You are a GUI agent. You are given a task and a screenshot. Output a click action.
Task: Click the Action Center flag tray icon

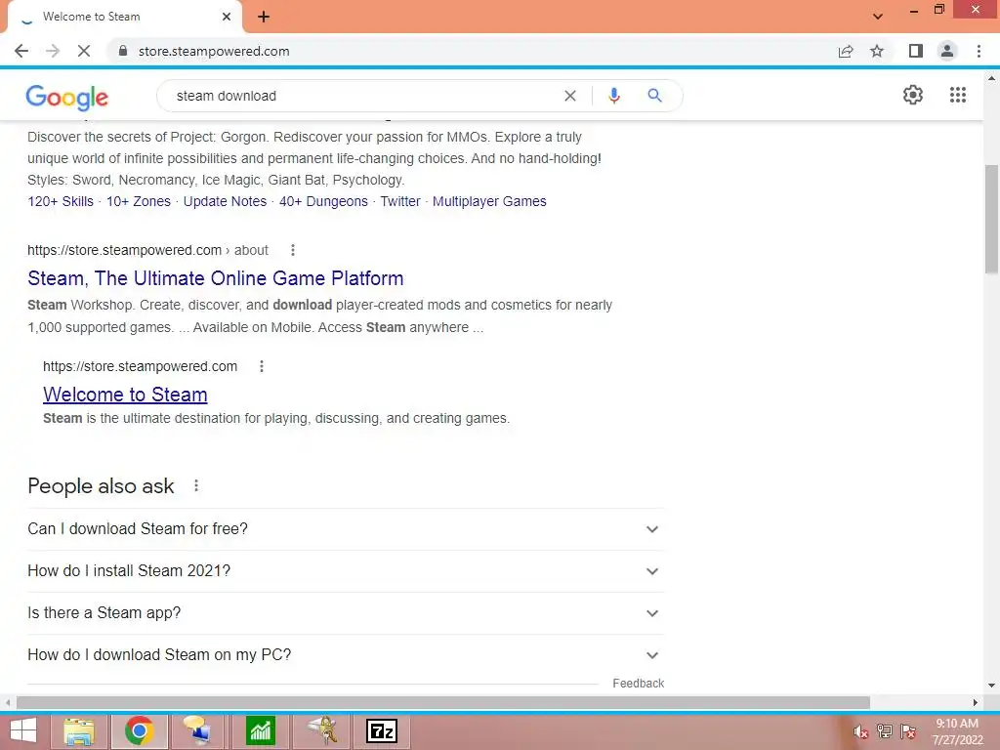pyautogui.click(x=908, y=730)
